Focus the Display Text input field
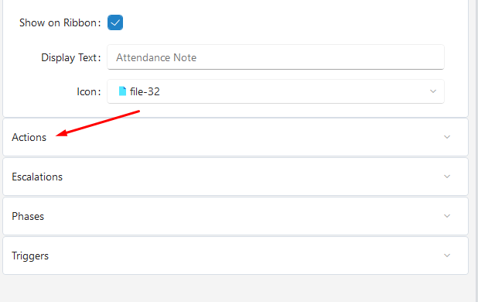This screenshot has height=302, width=478. [275, 57]
